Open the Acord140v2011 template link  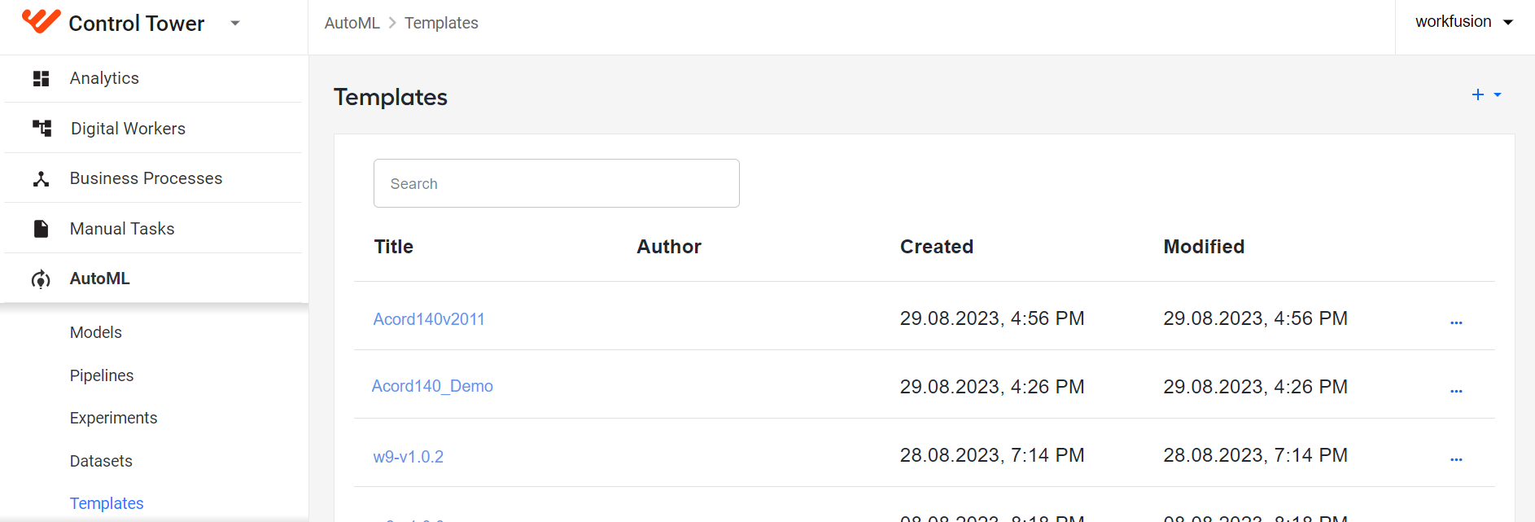click(x=429, y=319)
